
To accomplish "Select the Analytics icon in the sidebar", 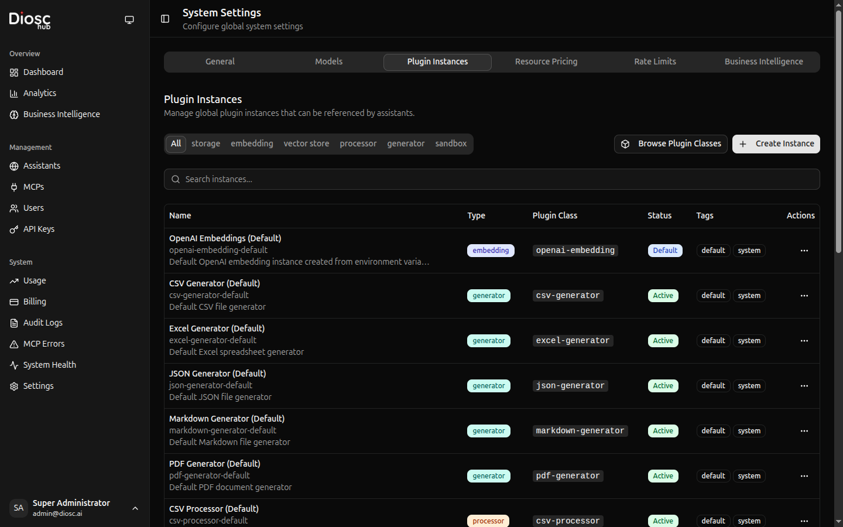I will (x=13, y=93).
